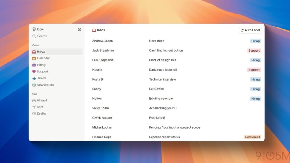290x163 pixels.
Task: Click Support label on Jack Steadman email
Action: [x=254, y=51]
